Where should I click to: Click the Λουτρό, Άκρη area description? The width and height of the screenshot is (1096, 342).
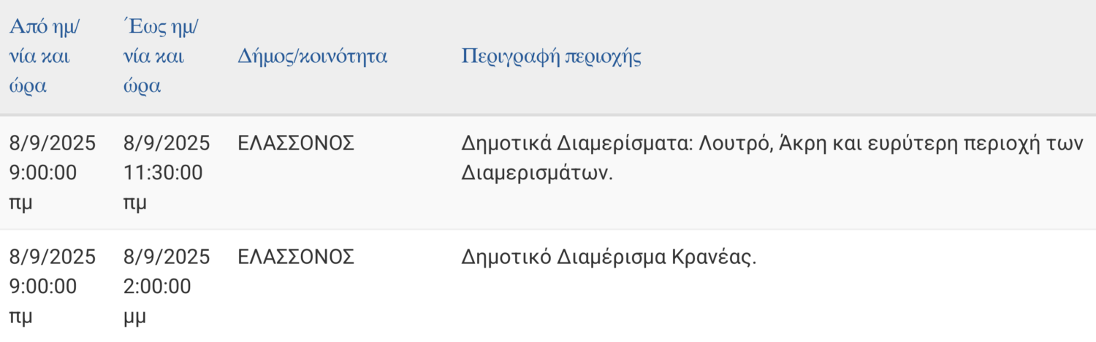(772, 158)
